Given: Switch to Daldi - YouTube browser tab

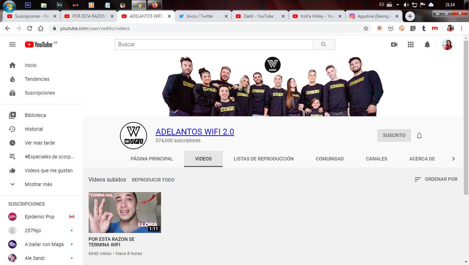Looking at the screenshot, I should [259, 16].
